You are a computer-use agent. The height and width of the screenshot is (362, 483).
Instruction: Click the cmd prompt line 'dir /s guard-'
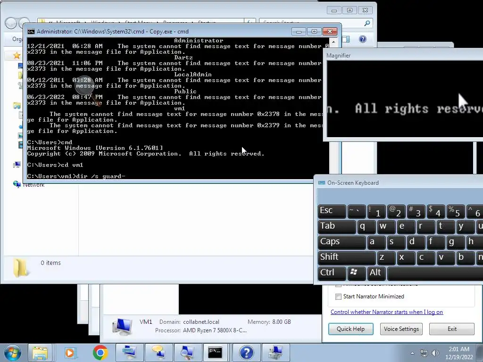point(76,176)
